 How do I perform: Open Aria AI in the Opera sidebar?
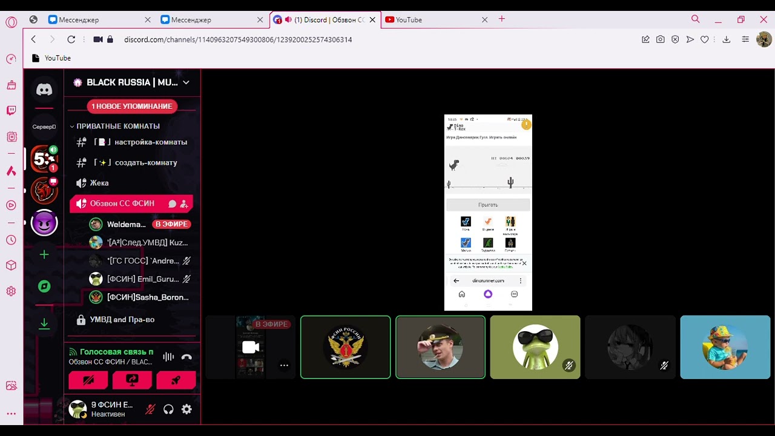pyautogui.click(x=11, y=171)
